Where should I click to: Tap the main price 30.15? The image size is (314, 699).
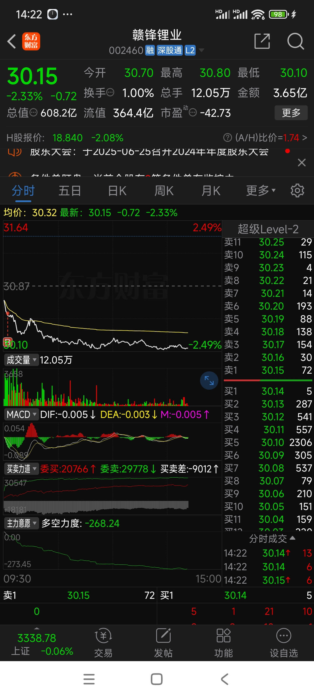point(32,76)
